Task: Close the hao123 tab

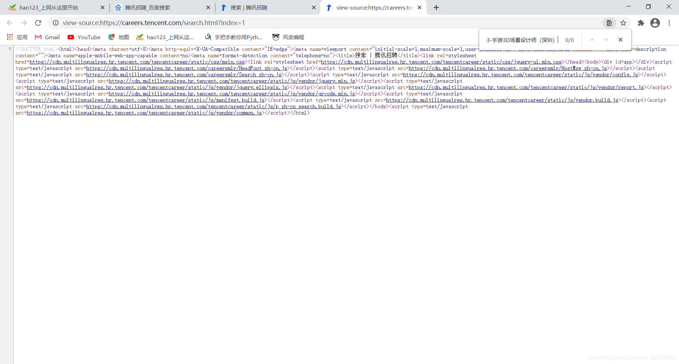Action: click(103, 7)
